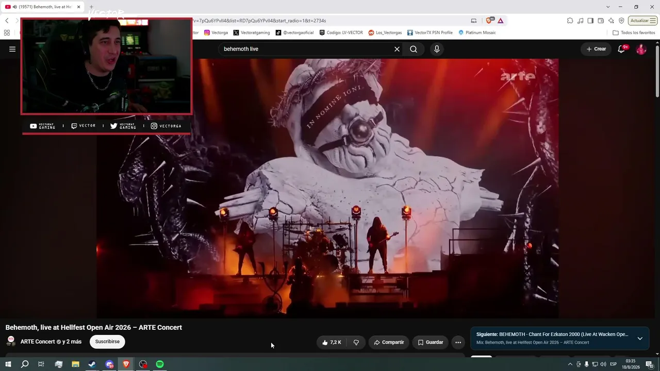
Task: Click the ESP language indicator
Action: (614, 364)
